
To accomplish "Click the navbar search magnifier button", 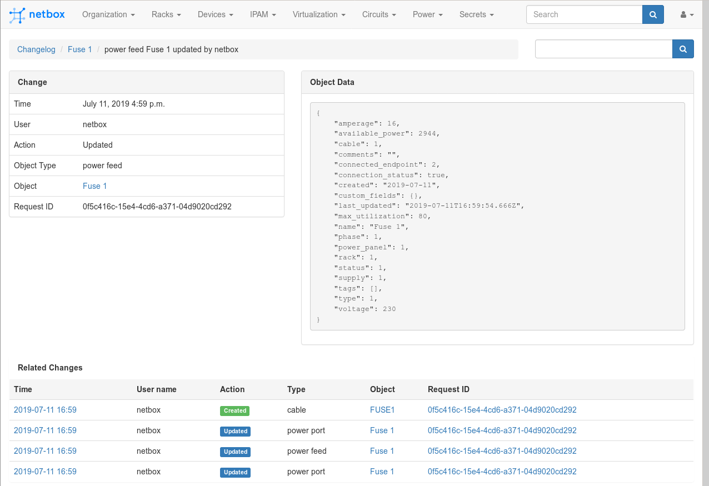I will (653, 14).
